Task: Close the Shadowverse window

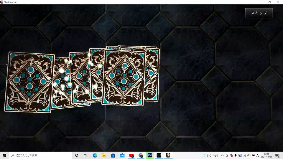Action: pyautogui.click(x=278, y=2)
